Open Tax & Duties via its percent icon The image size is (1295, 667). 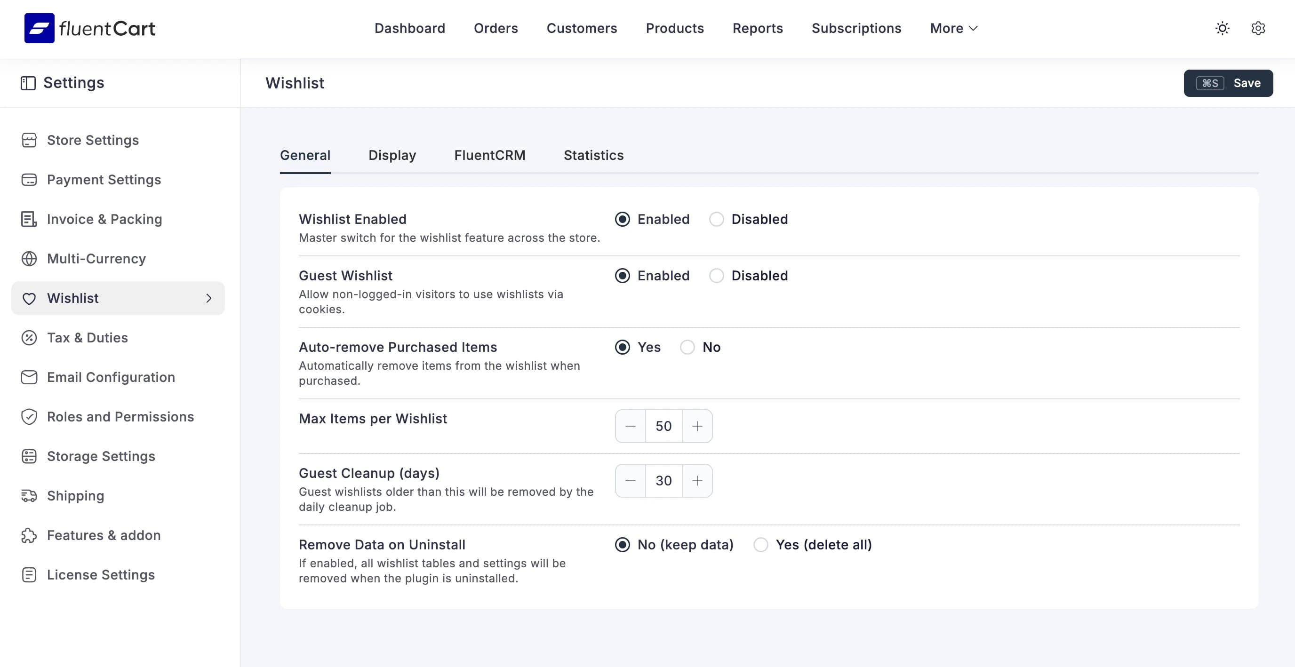(29, 337)
